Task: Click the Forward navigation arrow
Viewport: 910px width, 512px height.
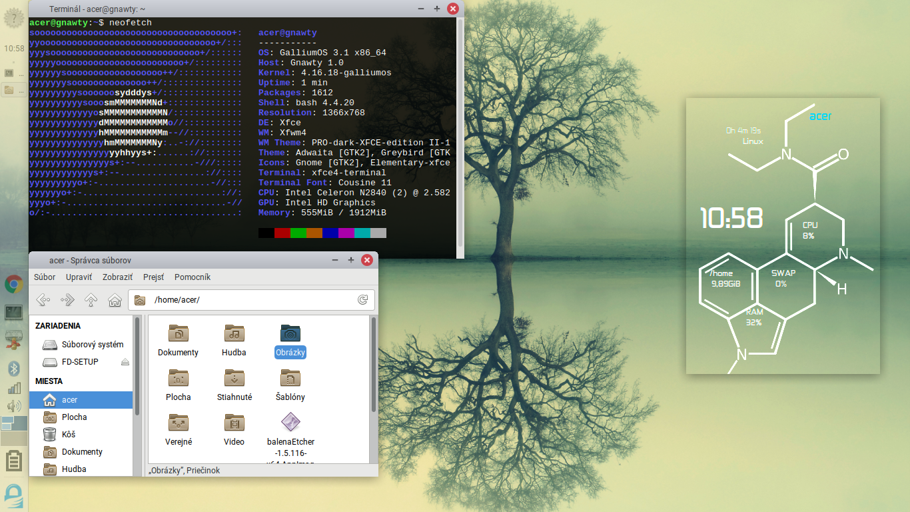Action: click(x=67, y=300)
